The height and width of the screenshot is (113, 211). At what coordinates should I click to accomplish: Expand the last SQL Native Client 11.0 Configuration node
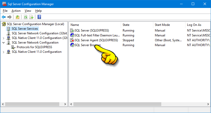click(x=4, y=52)
